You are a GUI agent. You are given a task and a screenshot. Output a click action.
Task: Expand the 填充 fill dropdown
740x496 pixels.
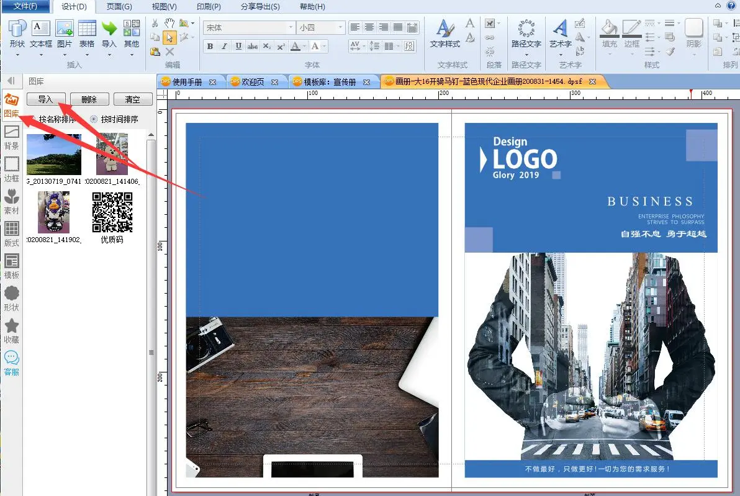tap(609, 54)
